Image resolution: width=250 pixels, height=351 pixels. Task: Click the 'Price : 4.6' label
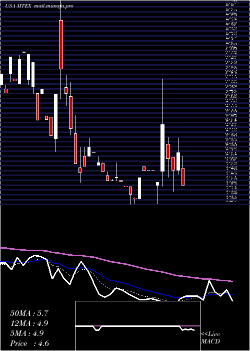(x=29, y=343)
